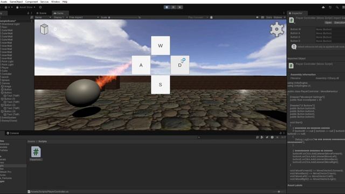Open the Assets menu

(x=4, y=2)
